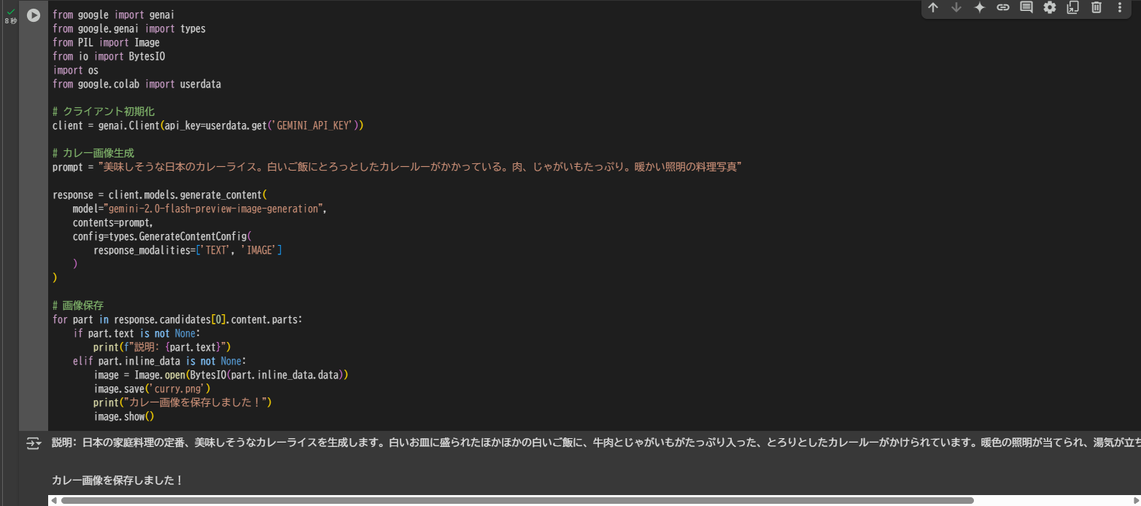Viewport: 1141px width, 506px height.
Task: Mirror the cell in a new tab
Action: 1073,8
